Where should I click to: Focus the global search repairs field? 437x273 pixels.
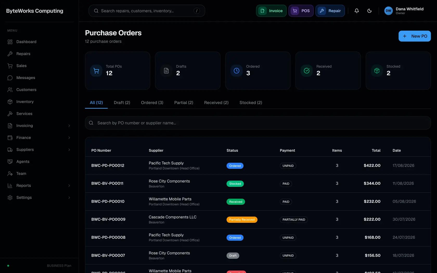[147, 11]
